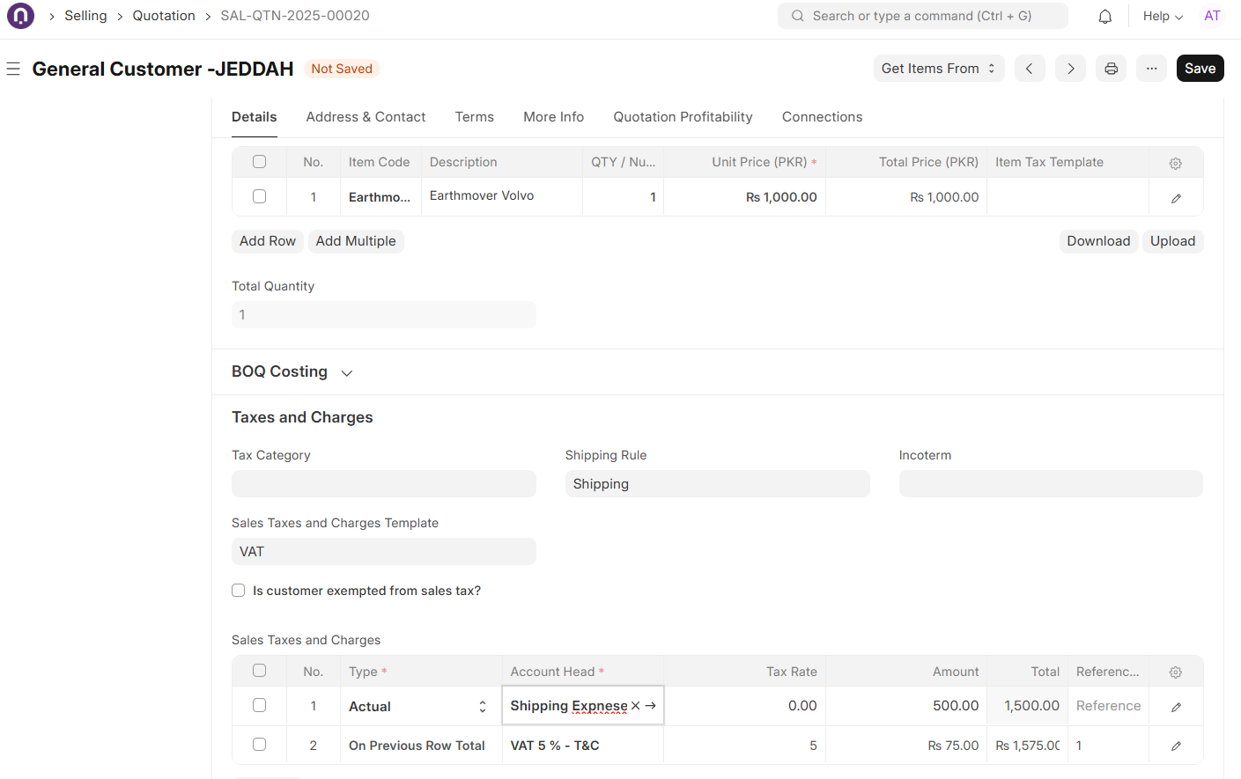Open the three-dots more options menu

(1151, 69)
